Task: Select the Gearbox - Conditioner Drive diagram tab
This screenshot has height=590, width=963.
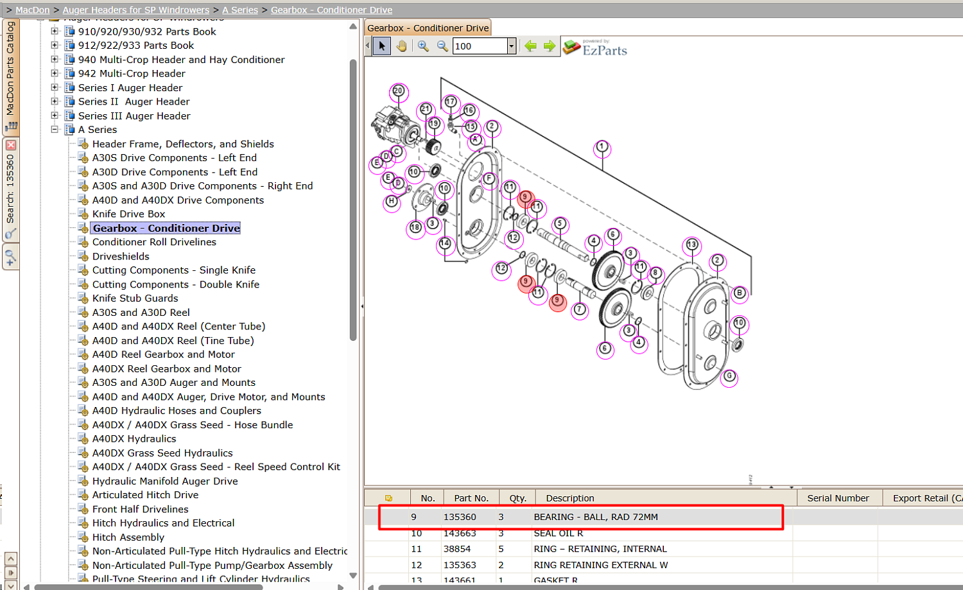Action: pos(428,28)
